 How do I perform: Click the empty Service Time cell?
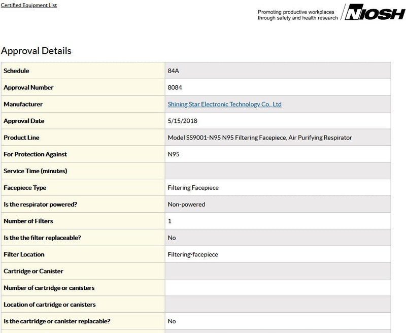pos(278,171)
